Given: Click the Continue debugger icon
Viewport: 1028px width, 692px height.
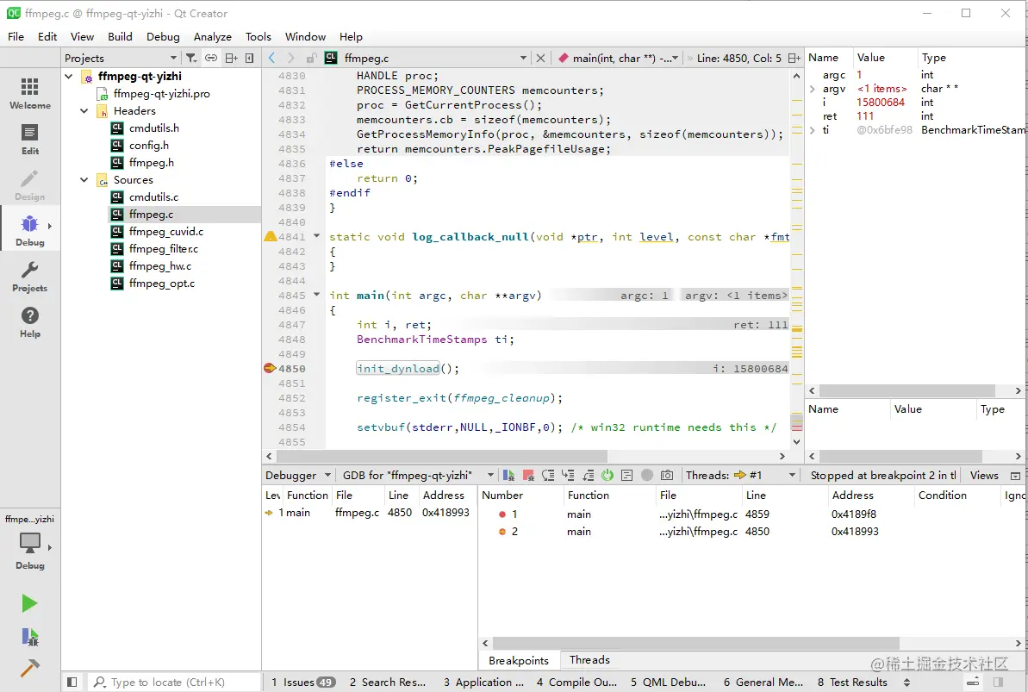Looking at the screenshot, I should (508, 475).
